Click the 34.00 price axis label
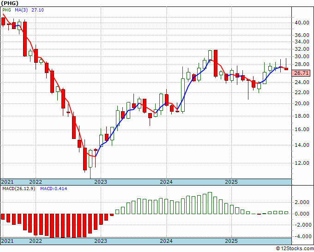The height and width of the screenshot is (252, 314). (x=302, y=42)
